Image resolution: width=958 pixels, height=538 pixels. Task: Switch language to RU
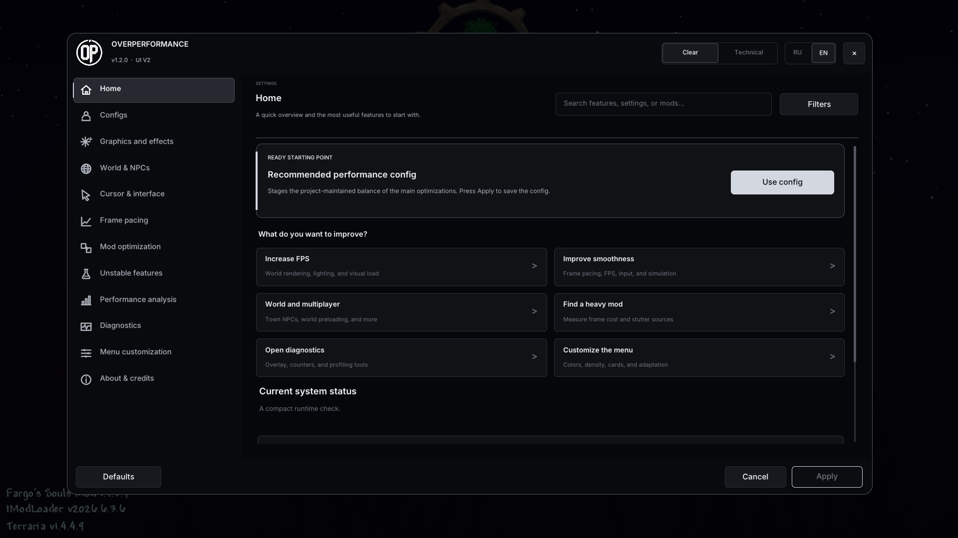coord(797,53)
